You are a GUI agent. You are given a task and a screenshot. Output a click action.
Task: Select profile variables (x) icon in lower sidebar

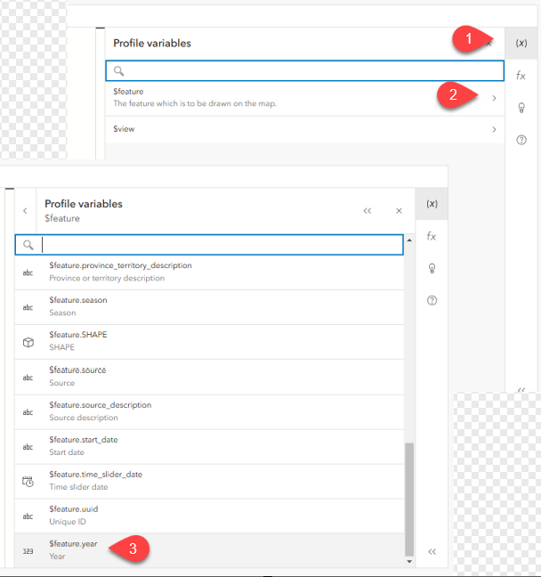432,204
